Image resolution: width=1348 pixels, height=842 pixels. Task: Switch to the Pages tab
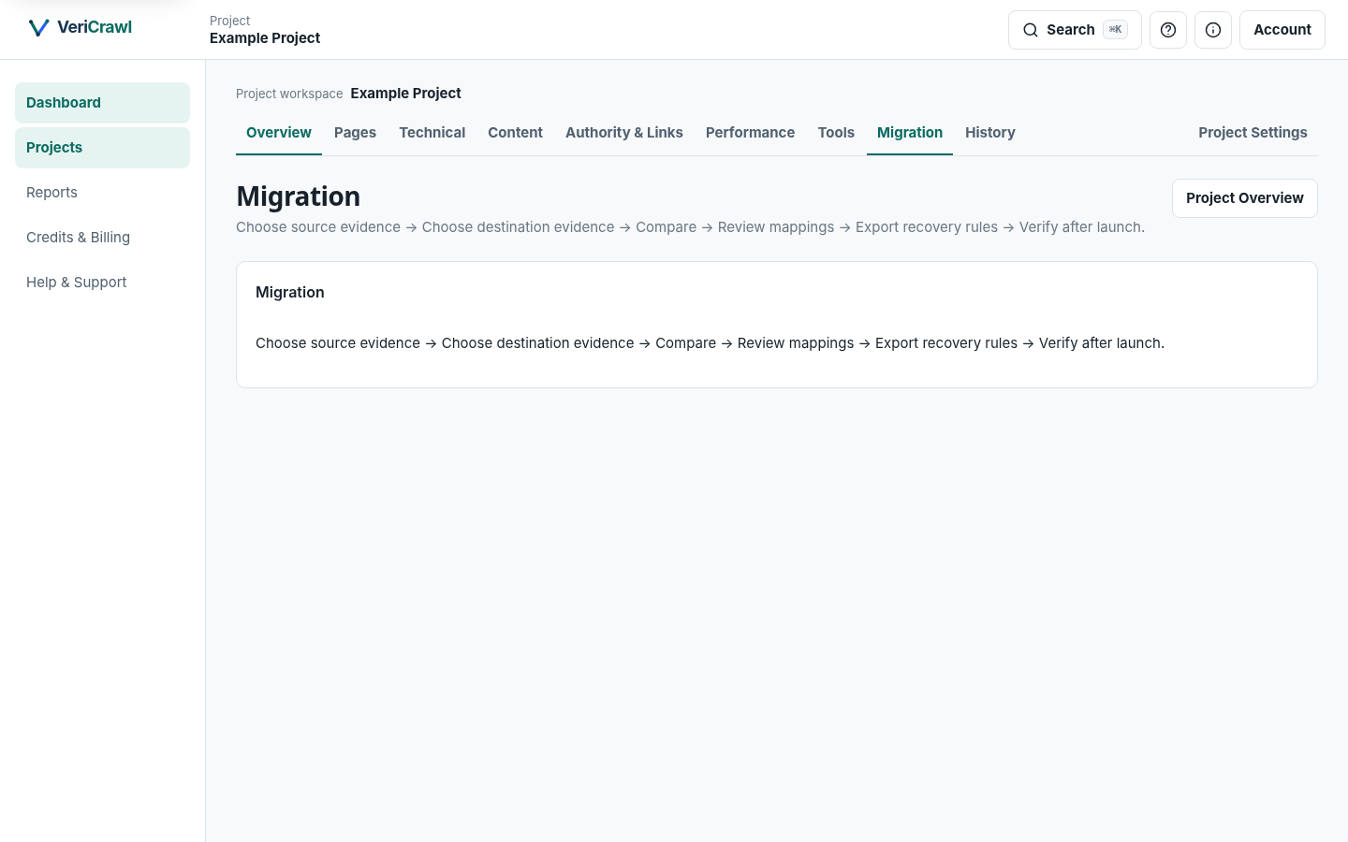pos(355,133)
